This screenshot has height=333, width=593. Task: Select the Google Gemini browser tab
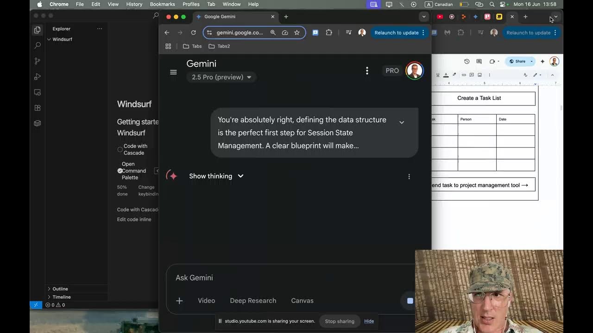[x=236, y=17]
